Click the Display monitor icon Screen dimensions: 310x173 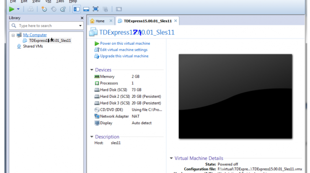pyautogui.click(x=97, y=123)
